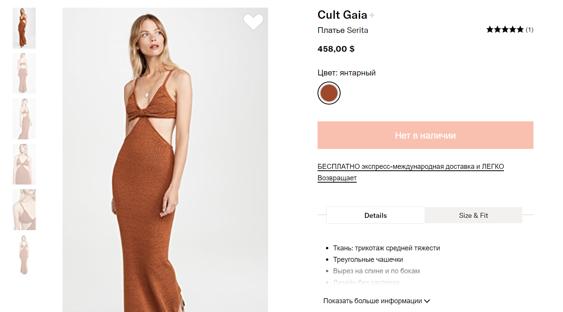The height and width of the screenshot is (312, 563).
Task: Add dress to wishlist with heart icon
Action: [253, 22]
